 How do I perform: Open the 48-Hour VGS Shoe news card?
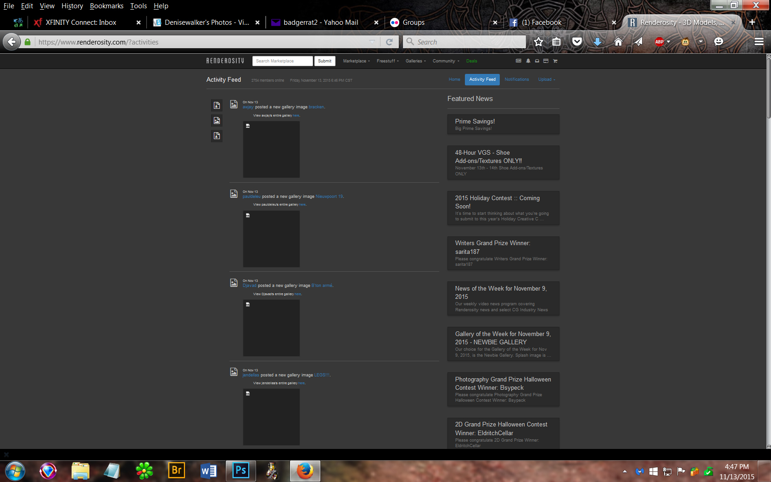click(x=503, y=163)
